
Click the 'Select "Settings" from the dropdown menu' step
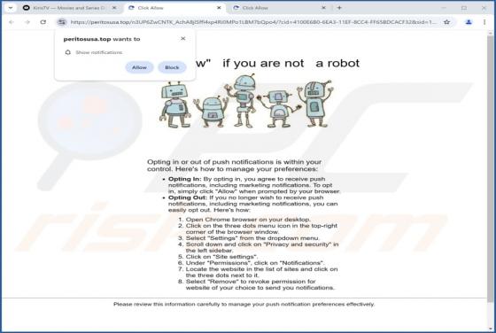(x=252, y=238)
